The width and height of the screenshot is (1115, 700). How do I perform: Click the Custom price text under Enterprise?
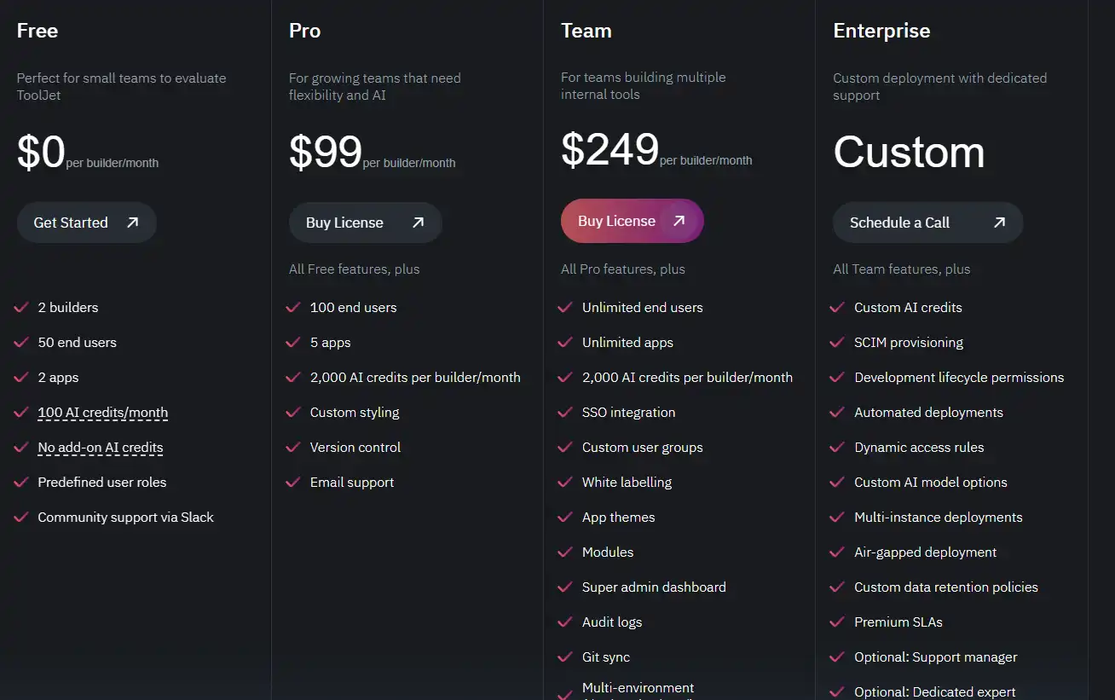909,152
